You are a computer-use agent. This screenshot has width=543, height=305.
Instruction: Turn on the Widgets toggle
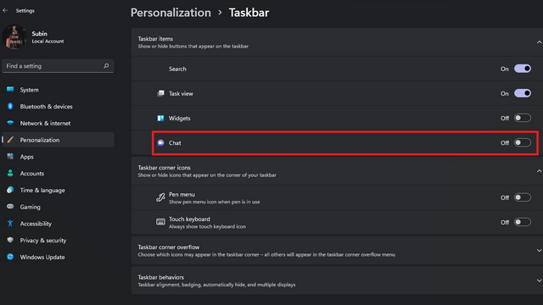click(x=523, y=118)
